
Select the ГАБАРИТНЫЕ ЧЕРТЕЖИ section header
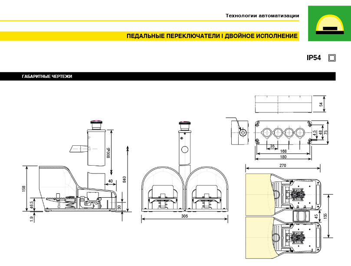tap(47, 77)
